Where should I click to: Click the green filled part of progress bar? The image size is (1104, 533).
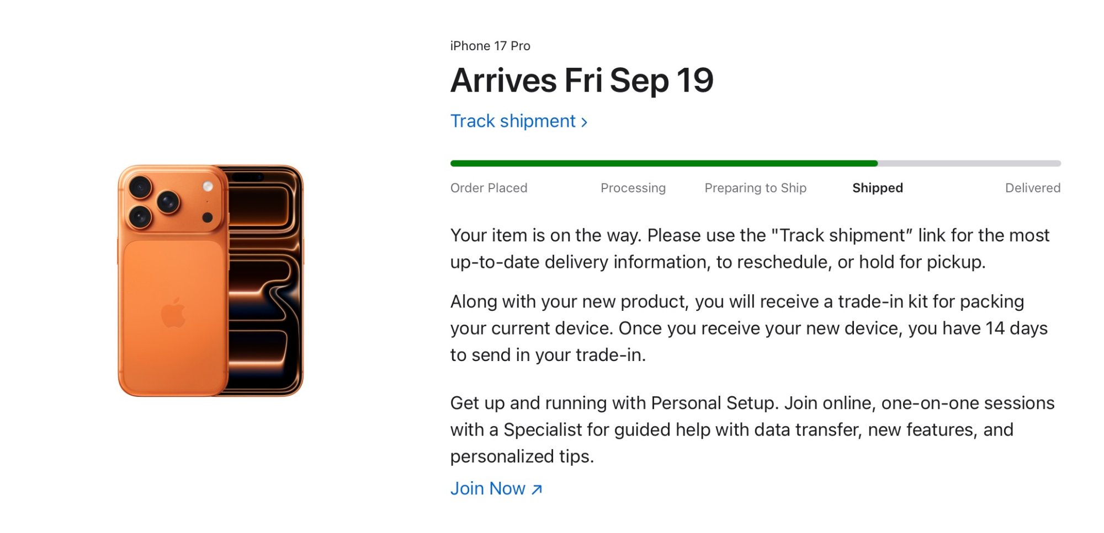662,164
